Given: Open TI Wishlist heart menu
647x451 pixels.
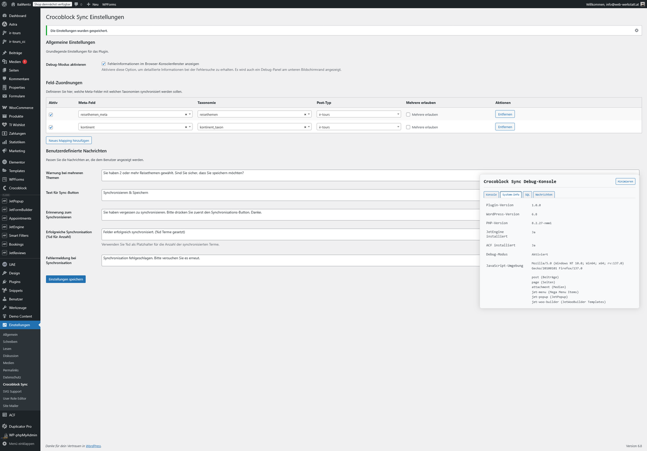Looking at the screenshot, I should click(20, 124).
